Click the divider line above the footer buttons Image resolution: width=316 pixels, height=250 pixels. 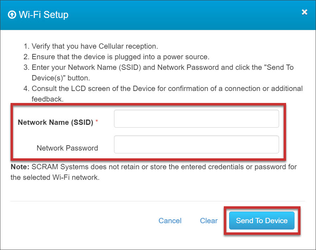[158, 201]
